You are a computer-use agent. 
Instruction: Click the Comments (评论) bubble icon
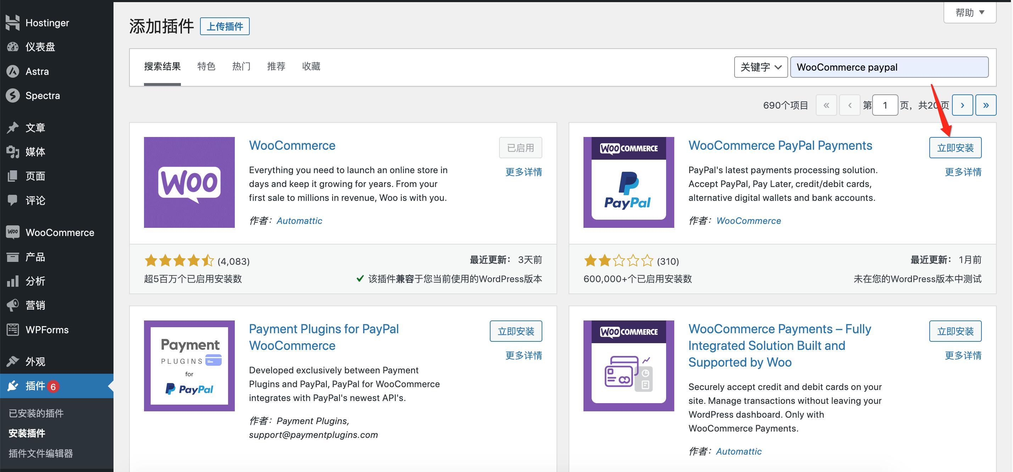tap(12, 200)
